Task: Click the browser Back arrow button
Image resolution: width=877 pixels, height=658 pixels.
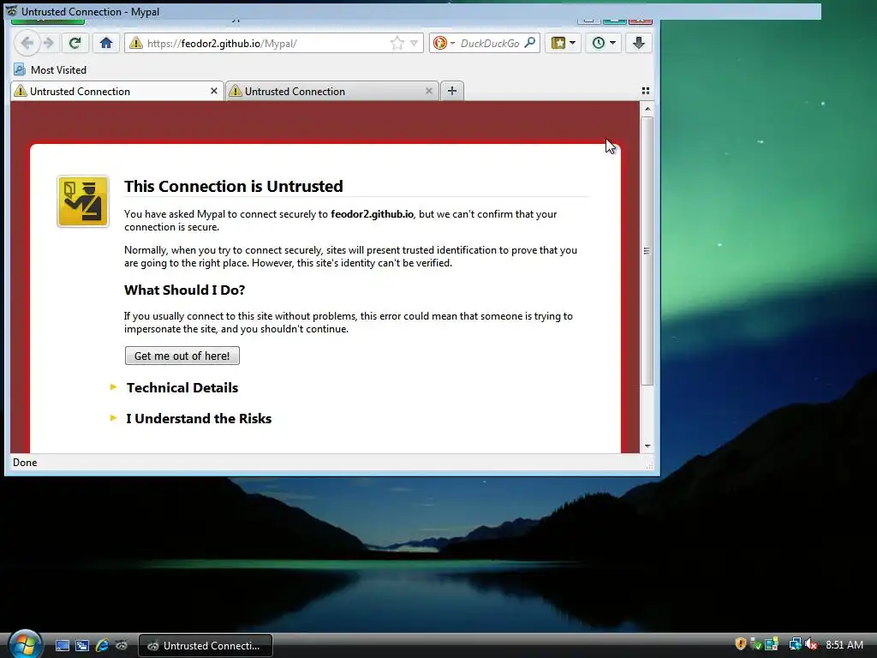Action: click(27, 43)
